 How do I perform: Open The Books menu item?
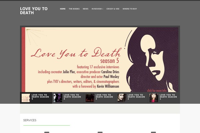pos(74,9)
